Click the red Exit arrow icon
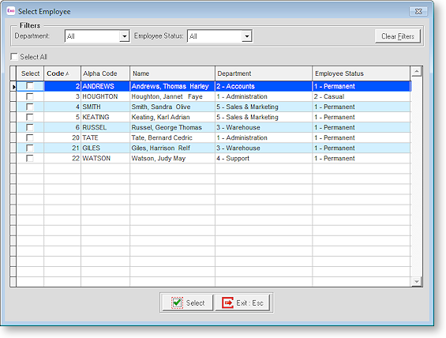The width and height of the screenshot is (446, 338). [x=227, y=302]
